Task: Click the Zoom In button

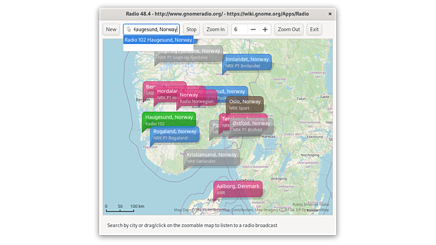Action: coord(215,30)
